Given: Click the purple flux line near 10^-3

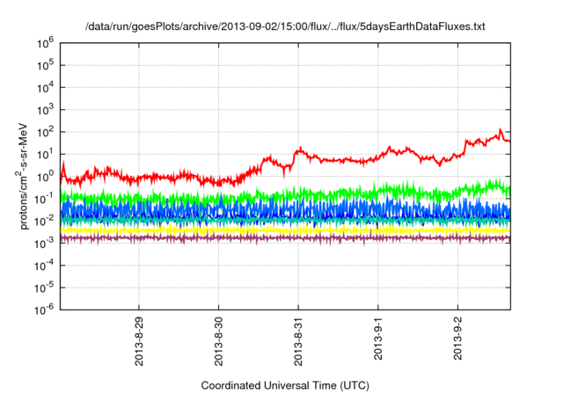Looking at the screenshot, I should (x=285, y=238).
